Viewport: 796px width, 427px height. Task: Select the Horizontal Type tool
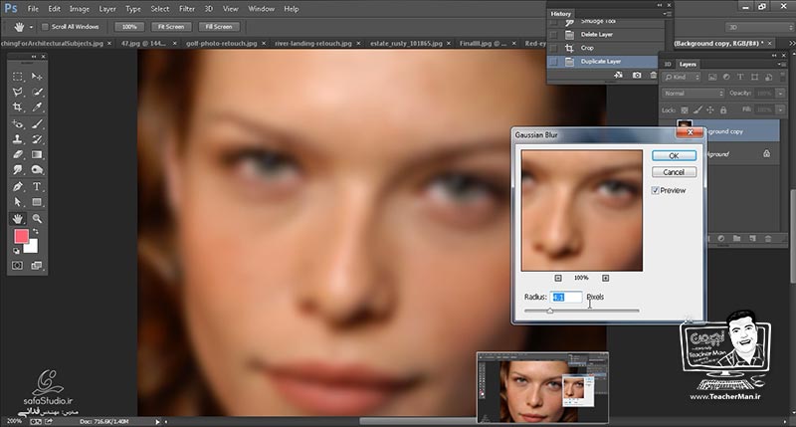tap(37, 186)
